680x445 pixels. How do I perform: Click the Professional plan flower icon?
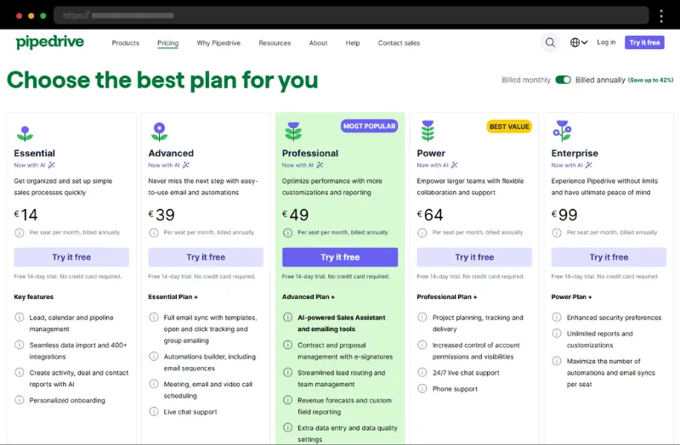tap(293, 132)
